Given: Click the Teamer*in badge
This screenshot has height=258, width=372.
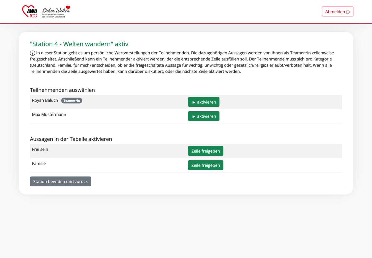Looking at the screenshot, I should [x=71, y=101].
